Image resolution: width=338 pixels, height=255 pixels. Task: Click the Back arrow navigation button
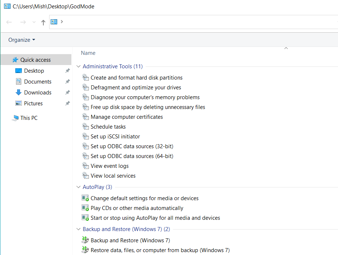click(9, 22)
